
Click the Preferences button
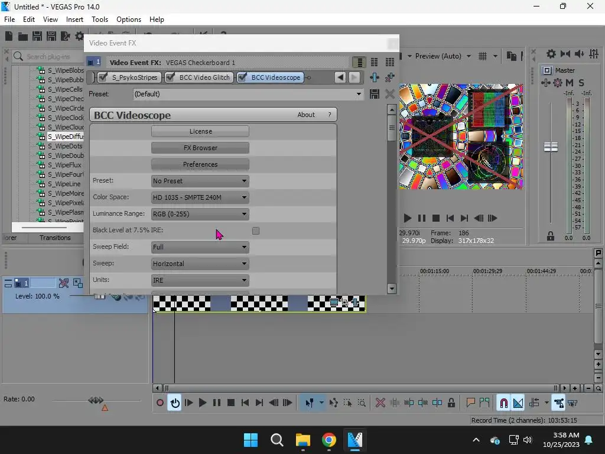[200, 164]
